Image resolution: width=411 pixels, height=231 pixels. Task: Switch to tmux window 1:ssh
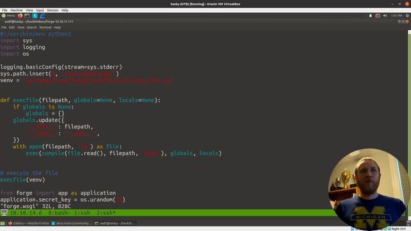click(82, 213)
